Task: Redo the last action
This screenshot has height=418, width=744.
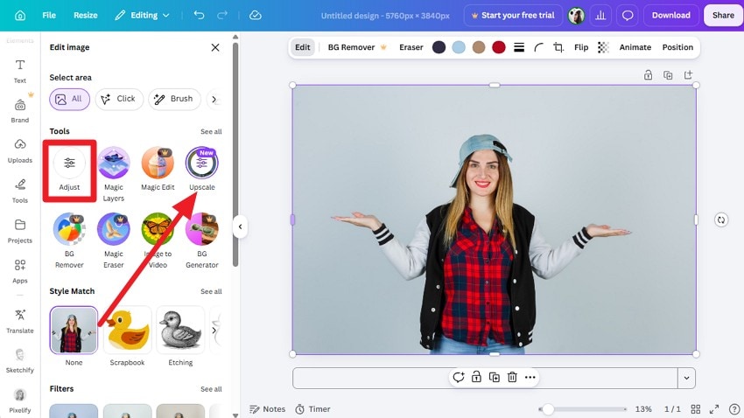Action: [x=222, y=15]
